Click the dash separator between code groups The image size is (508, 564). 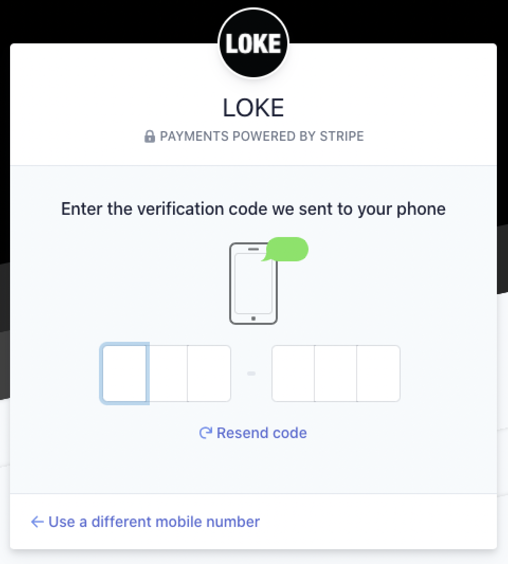coord(251,374)
